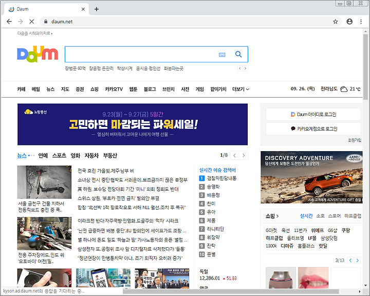Click 카카오계정으로 로그인 button

point(313,128)
